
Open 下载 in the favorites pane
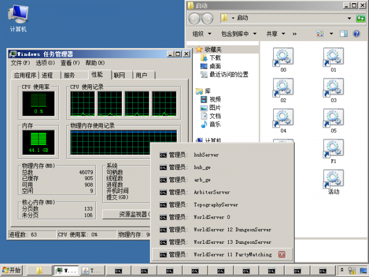coord(210,58)
